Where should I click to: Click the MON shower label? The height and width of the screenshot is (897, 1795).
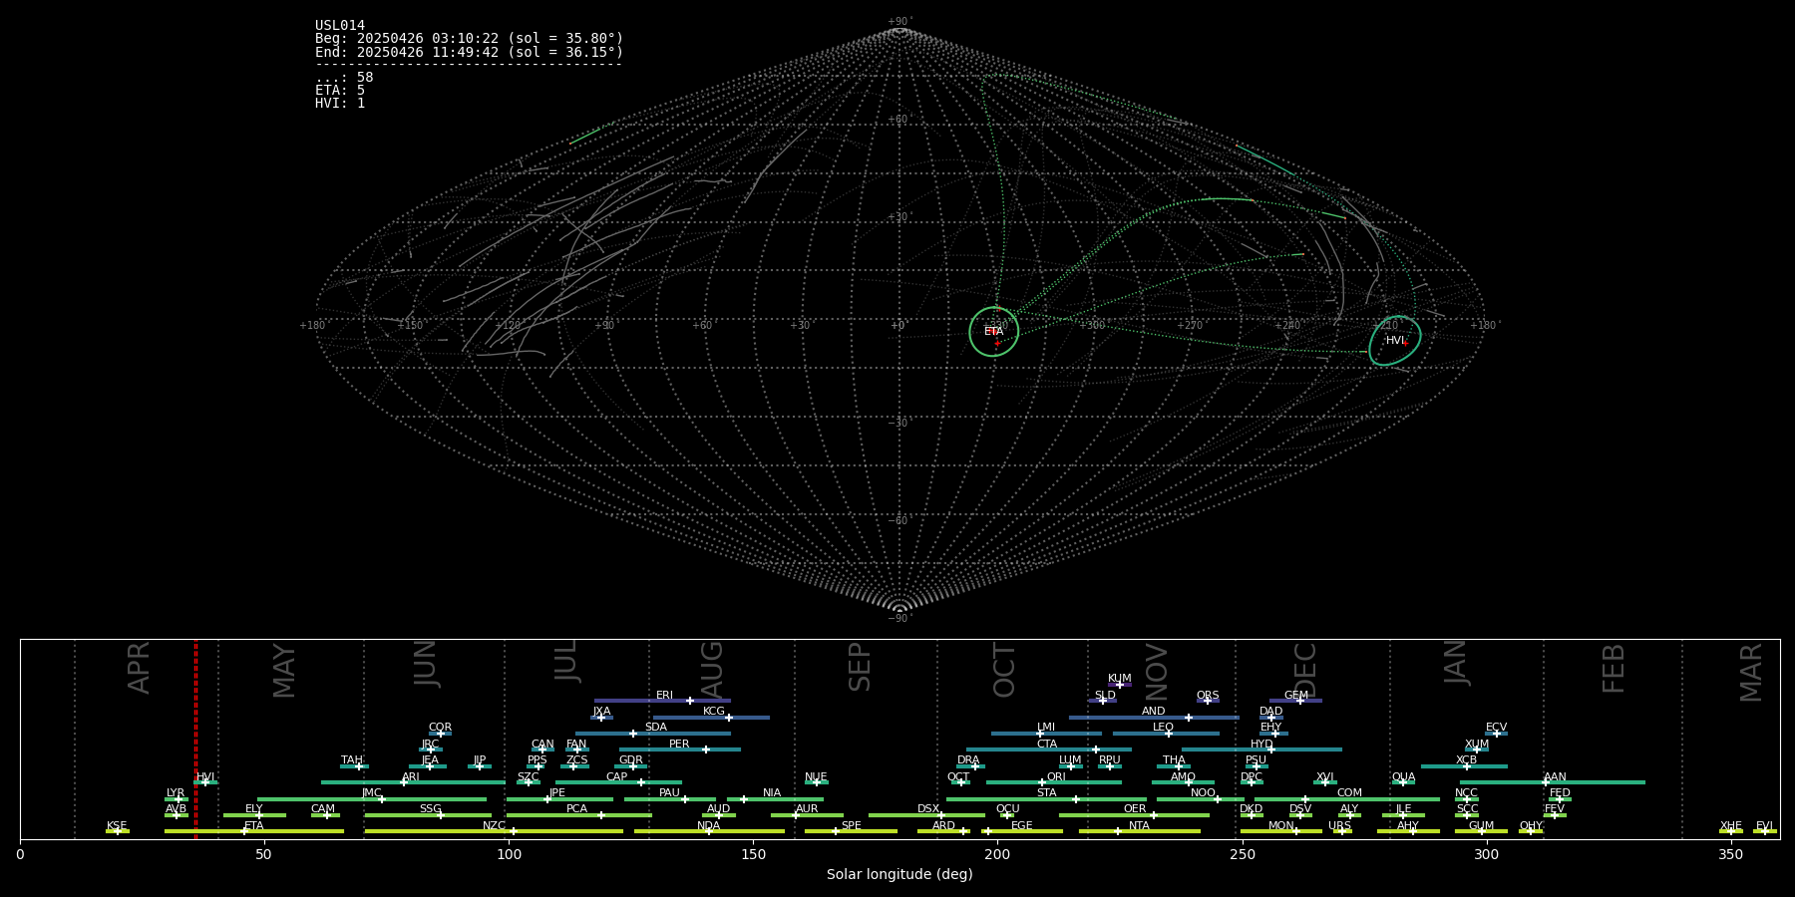[x=1280, y=825]
